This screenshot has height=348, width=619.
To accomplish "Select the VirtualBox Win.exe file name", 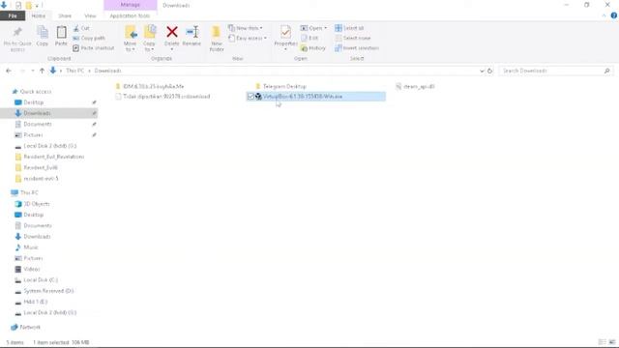I will (x=303, y=97).
